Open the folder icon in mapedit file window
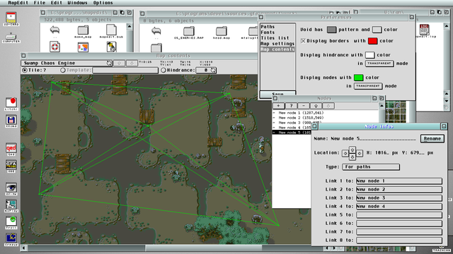453x254 pixels. (83, 31)
